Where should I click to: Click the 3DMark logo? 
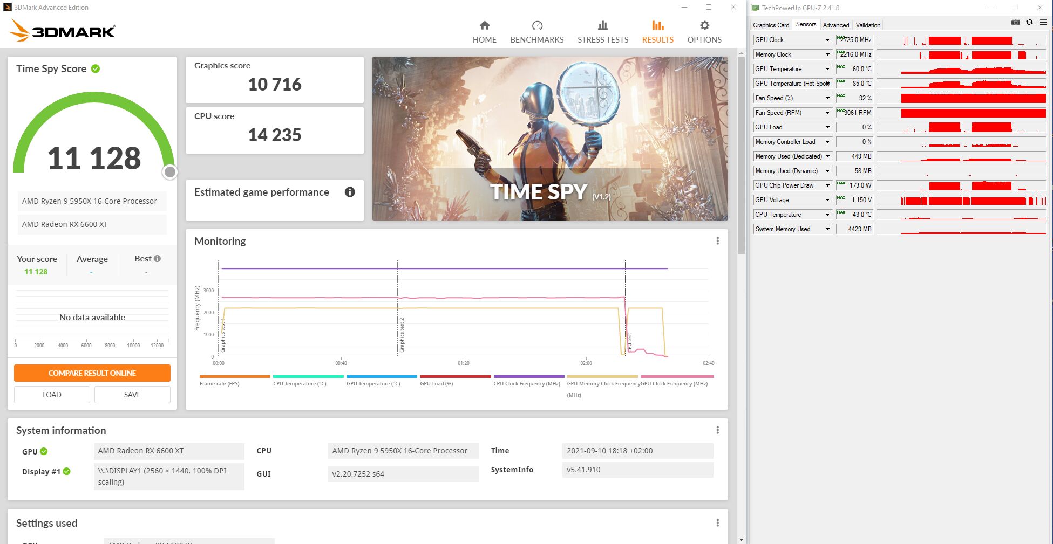(62, 31)
